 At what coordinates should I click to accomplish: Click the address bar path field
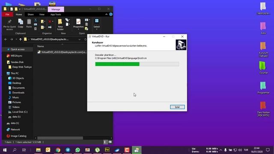pyautogui.click(x=52, y=39)
